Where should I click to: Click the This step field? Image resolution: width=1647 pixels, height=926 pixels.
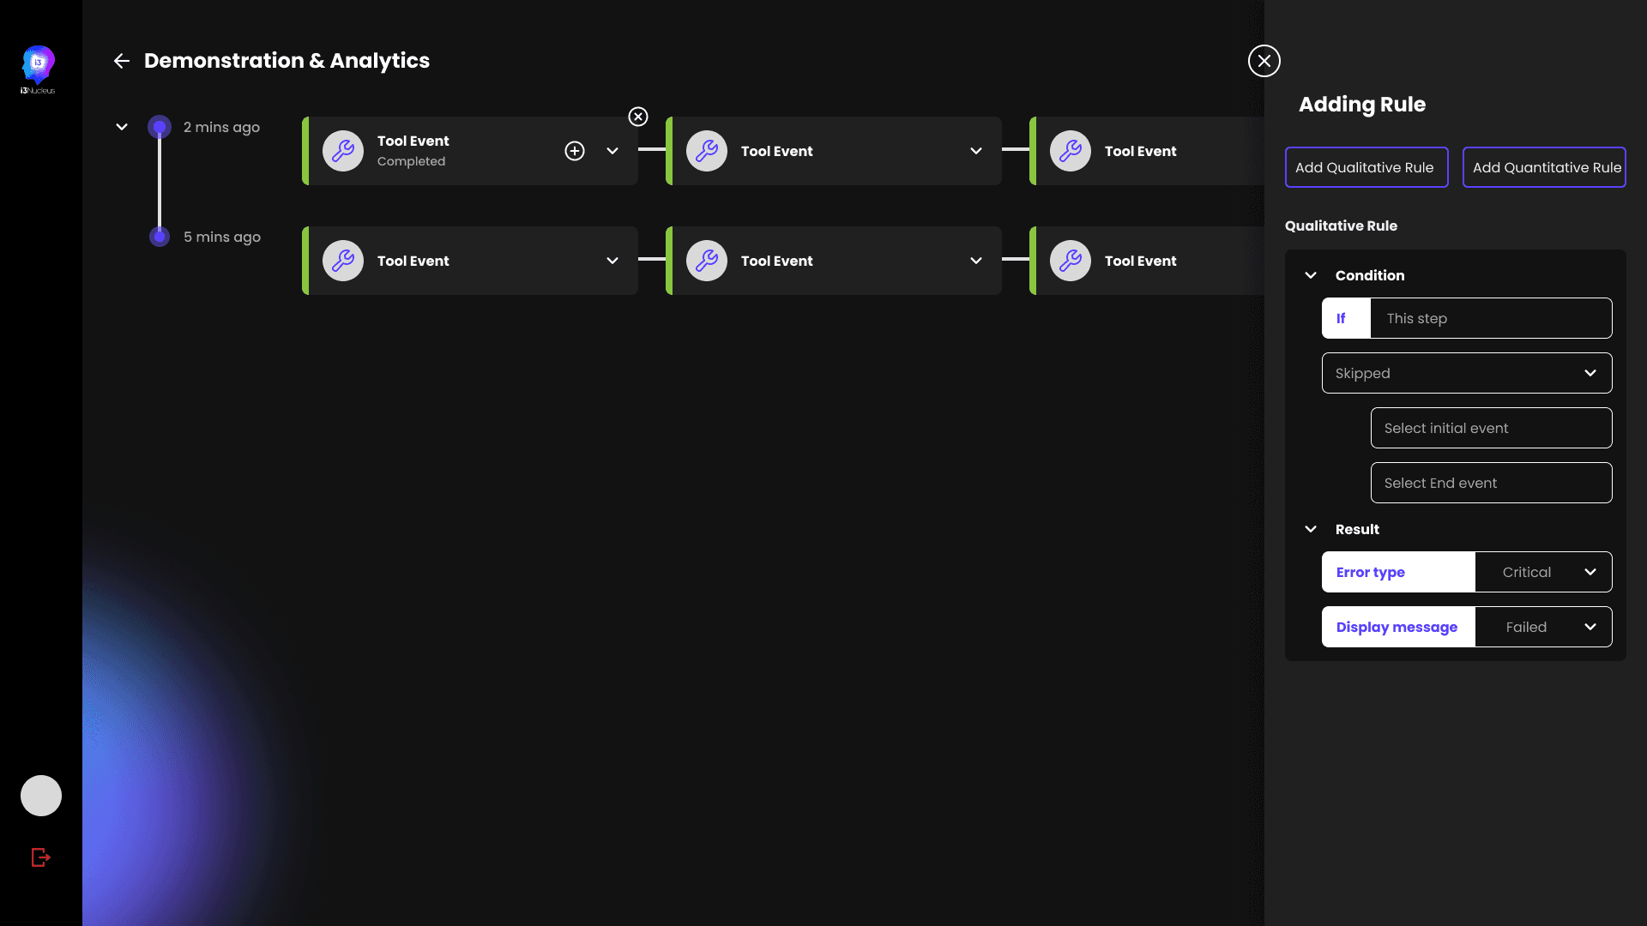point(1491,318)
